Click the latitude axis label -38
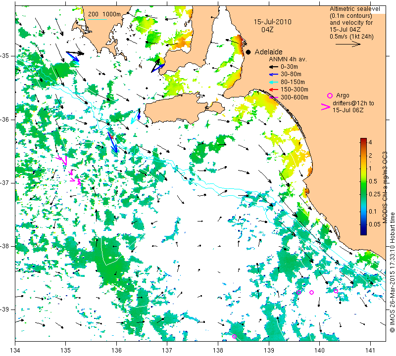The width and height of the screenshot is (396, 356). click(x=5, y=246)
